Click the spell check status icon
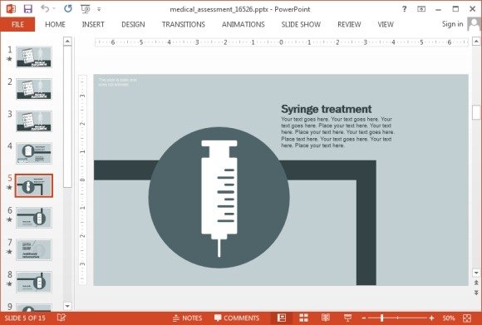The height and width of the screenshot is (325, 482). 61,318
